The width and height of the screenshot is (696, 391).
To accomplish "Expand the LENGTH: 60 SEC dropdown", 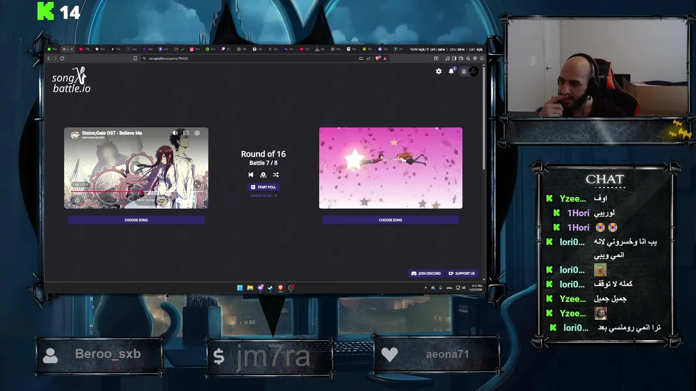I will 263,195.
